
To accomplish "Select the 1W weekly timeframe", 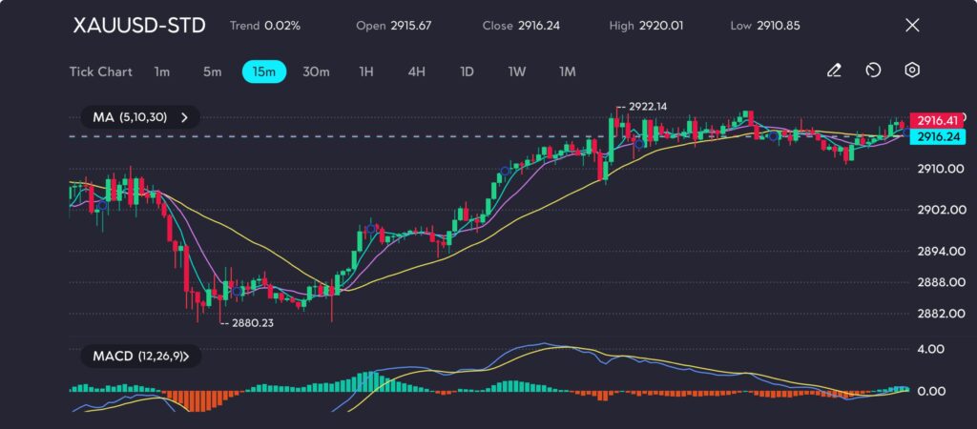I will tap(517, 71).
